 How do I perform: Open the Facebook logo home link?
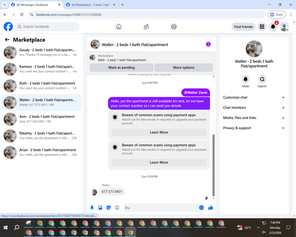(x=8, y=27)
